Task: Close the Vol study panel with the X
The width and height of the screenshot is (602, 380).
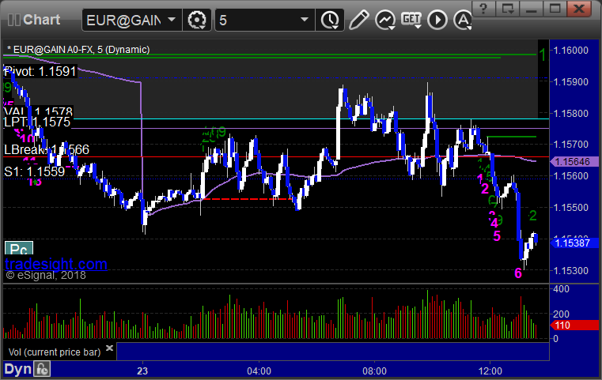Action: [x=109, y=348]
